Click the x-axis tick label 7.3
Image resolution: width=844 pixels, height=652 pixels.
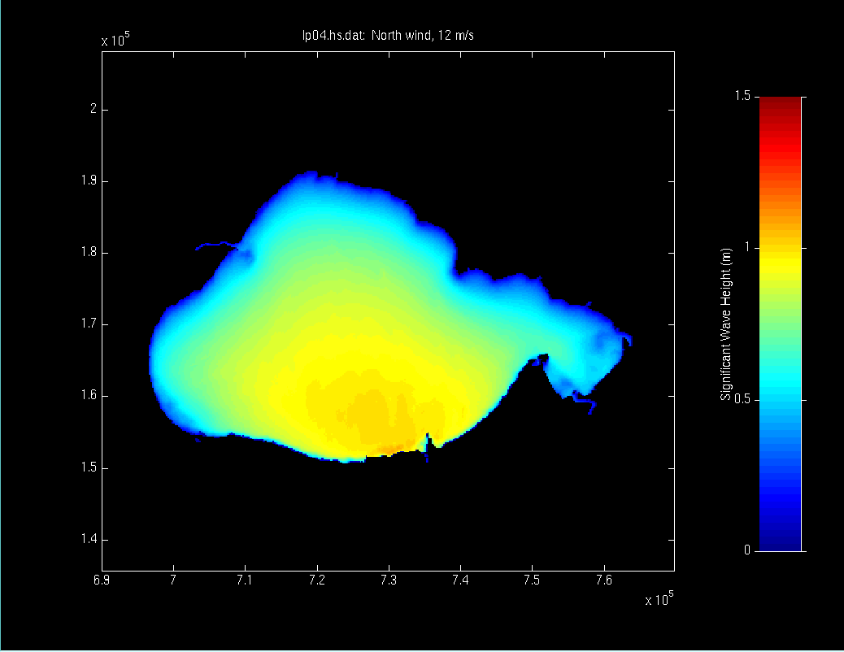[x=389, y=579]
